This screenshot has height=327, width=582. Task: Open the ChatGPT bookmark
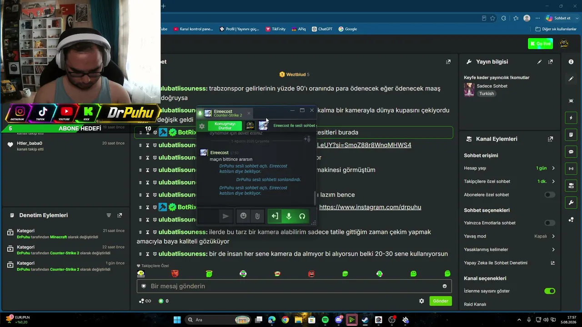click(x=322, y=29)
